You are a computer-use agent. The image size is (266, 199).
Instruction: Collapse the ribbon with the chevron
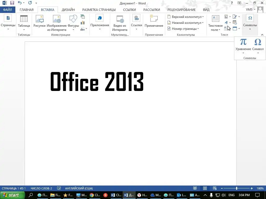(262, 35)
